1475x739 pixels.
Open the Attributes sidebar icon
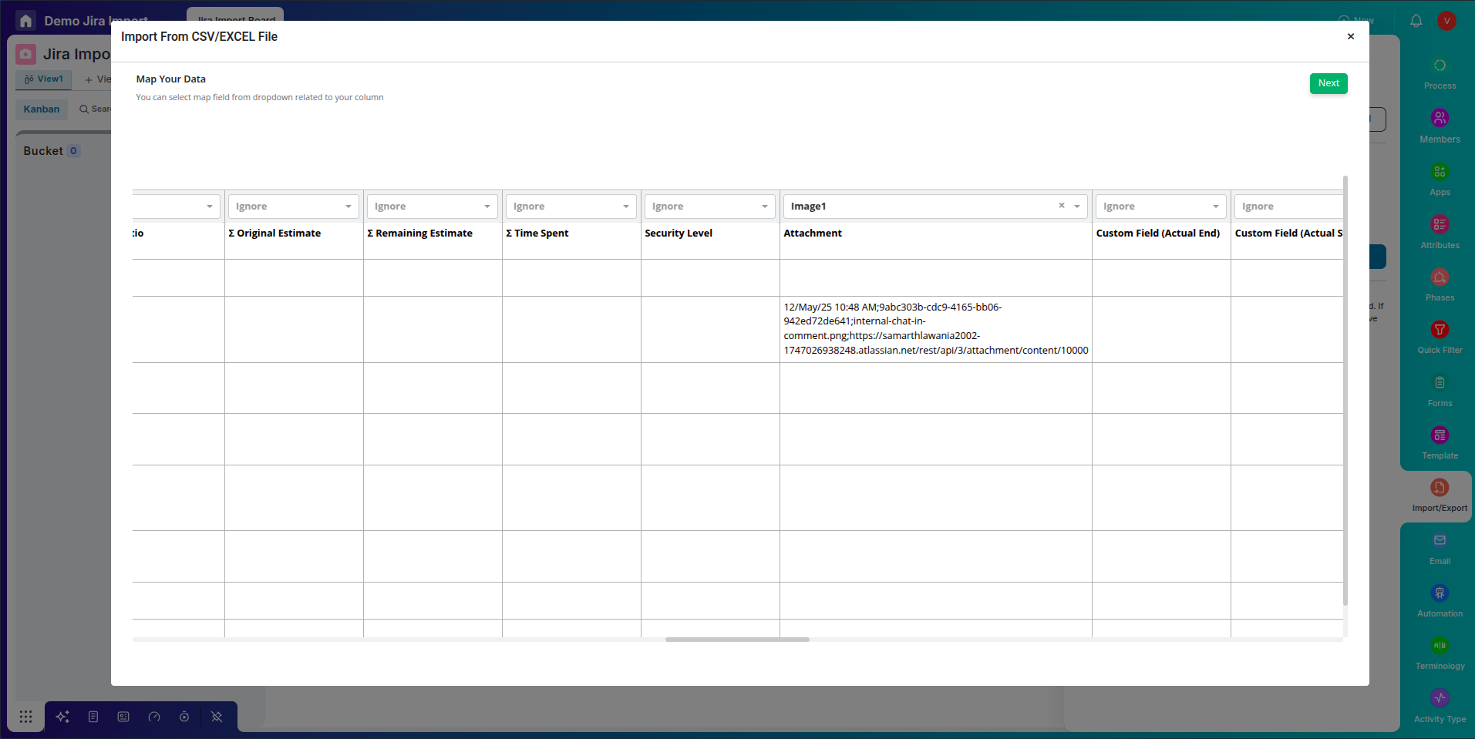coord(1440,224)
